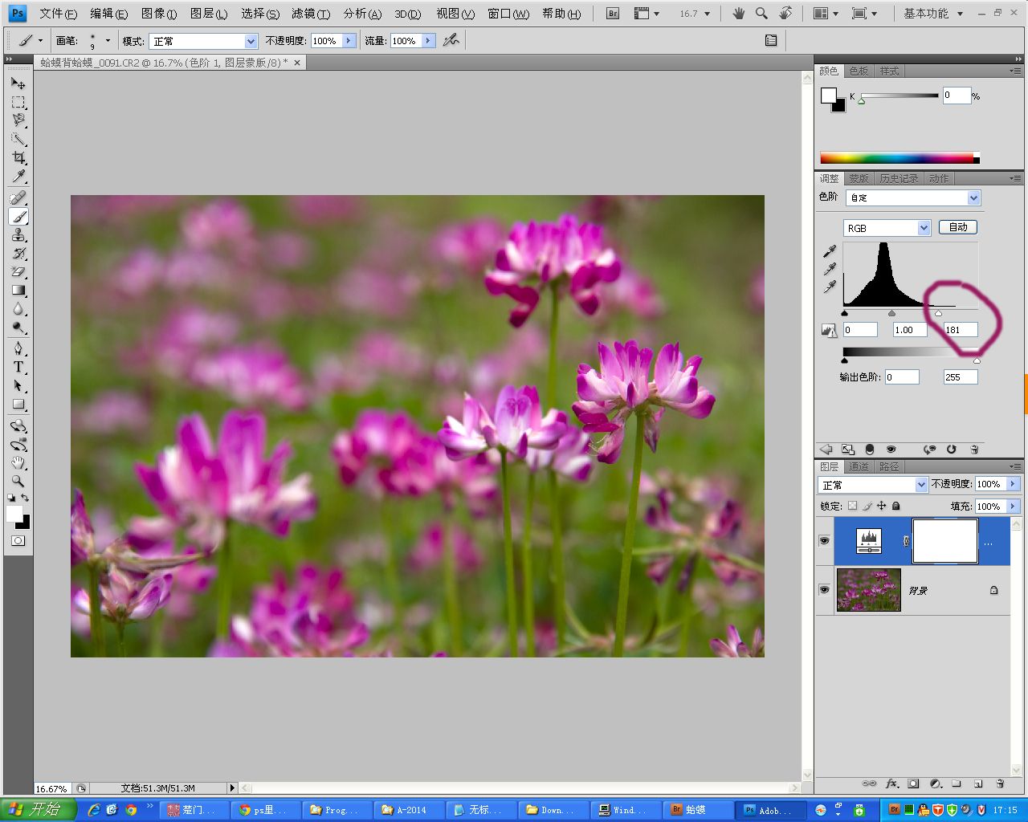Viewport: 1028px width, 822px height.
Task: Click the foreground color swatch in toolbox
Action: (14, 514)
